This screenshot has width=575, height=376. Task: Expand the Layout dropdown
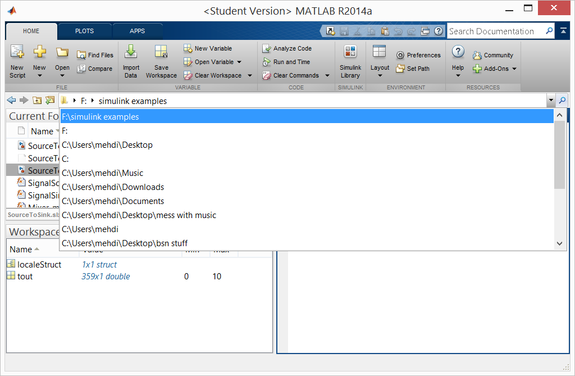pyautogui.click(x=380, y=74)
